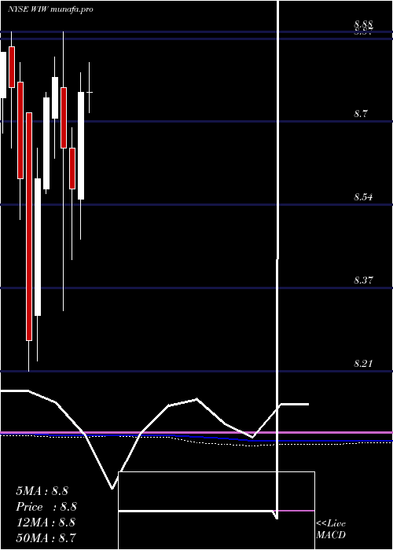Click the tallest red candlestick body

29,226
